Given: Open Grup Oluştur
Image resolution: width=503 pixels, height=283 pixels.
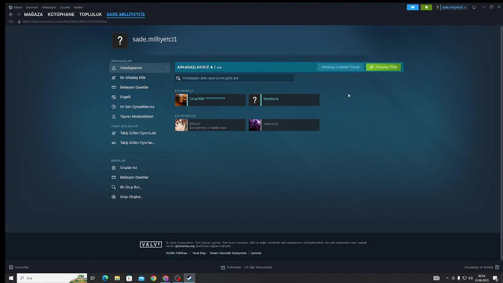Looking at the screenshot, I should click(140, 197).
